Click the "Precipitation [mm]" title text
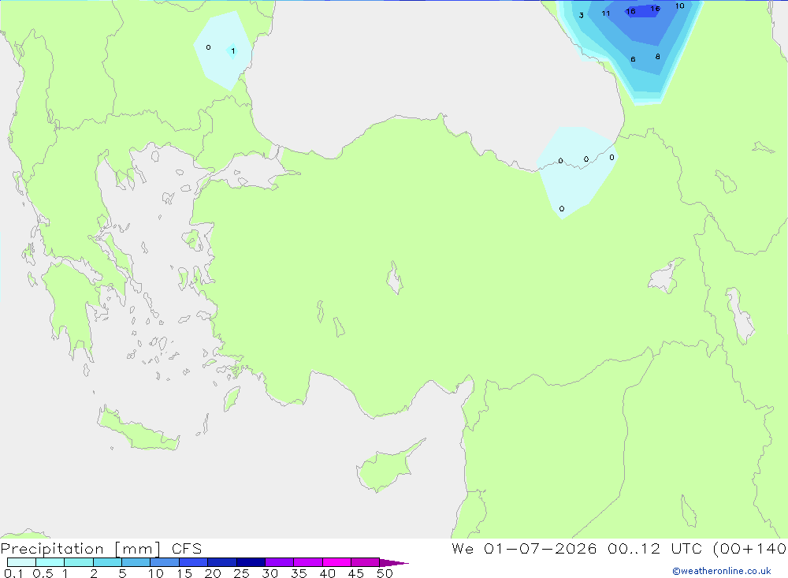 point(80,549)
